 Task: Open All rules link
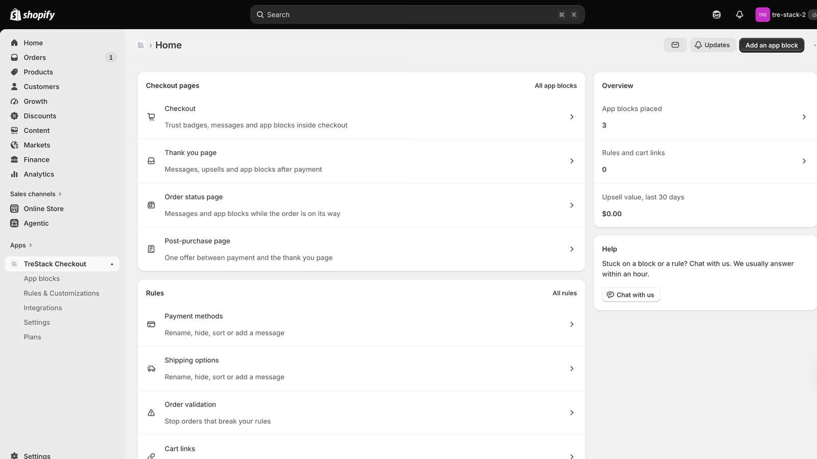(x=565, y=293)
